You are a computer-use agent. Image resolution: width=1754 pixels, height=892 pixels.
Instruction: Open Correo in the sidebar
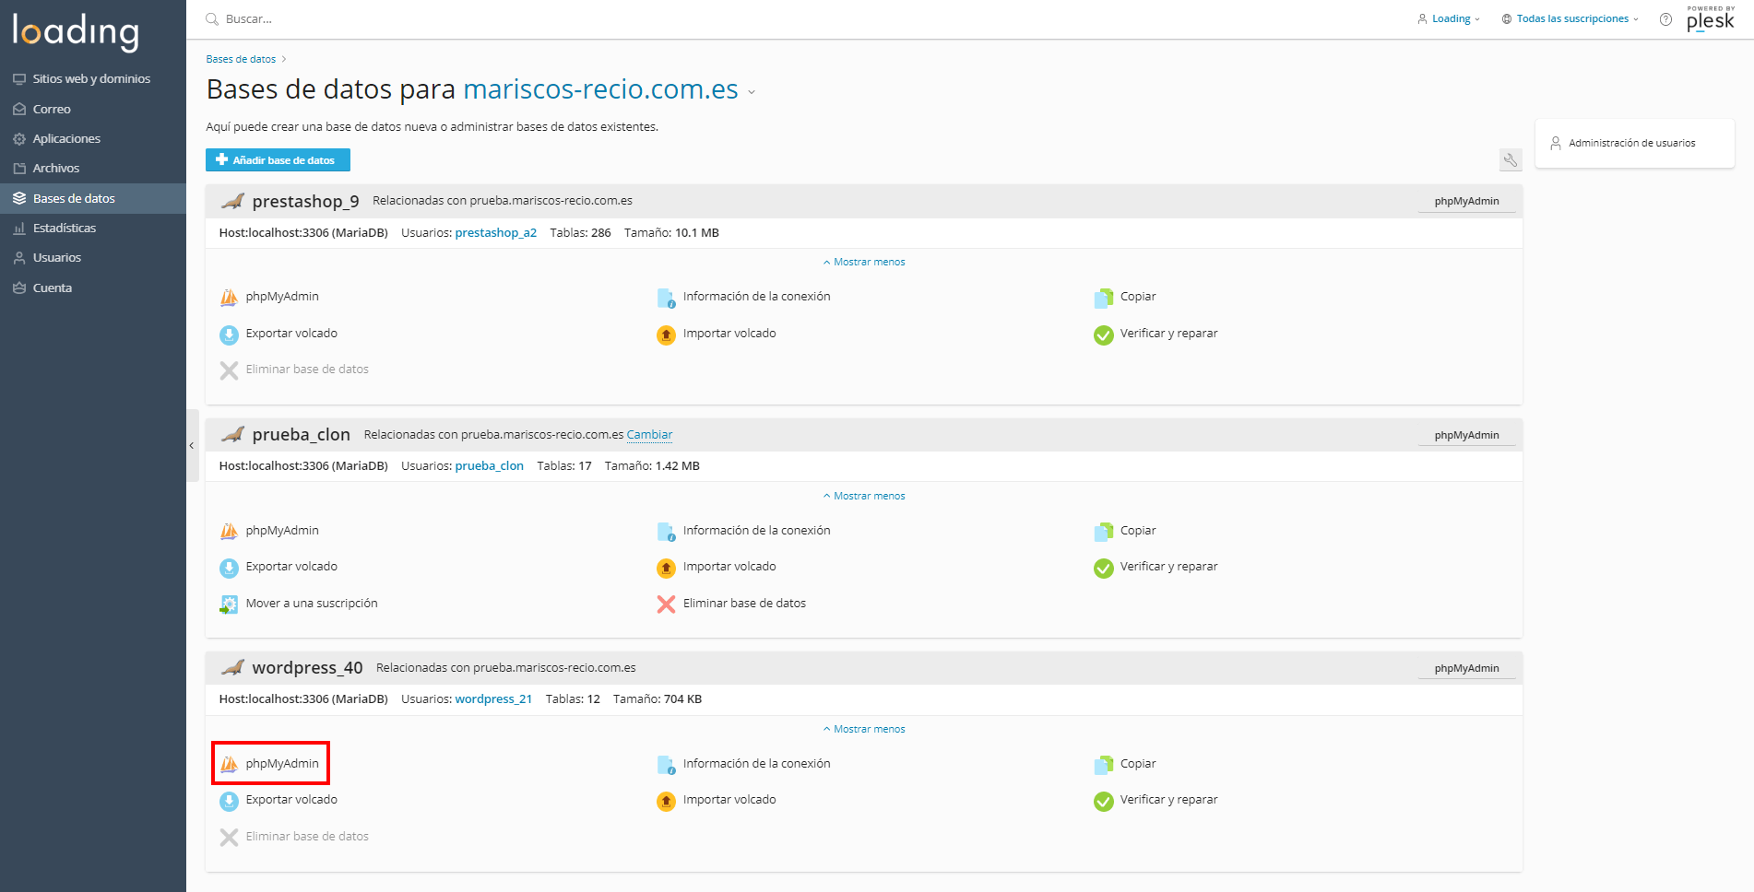point(93,109)
